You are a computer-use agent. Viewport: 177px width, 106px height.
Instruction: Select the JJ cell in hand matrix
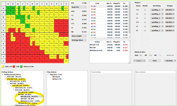point(23,21)
